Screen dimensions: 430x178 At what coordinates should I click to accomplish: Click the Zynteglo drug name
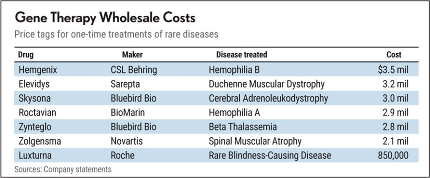coord(35,127)
